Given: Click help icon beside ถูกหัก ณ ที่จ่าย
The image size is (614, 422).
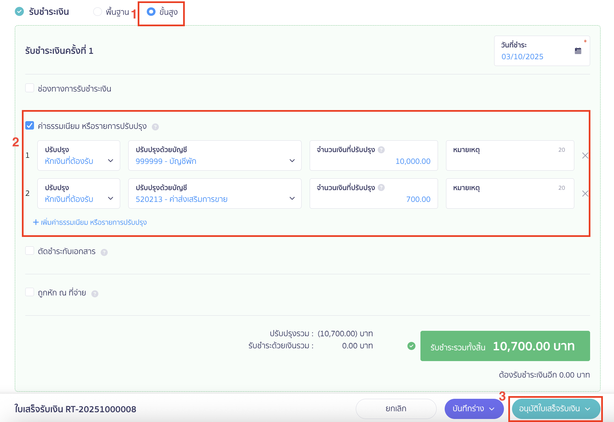Looking at the screenshot, I should coord(95,294).
